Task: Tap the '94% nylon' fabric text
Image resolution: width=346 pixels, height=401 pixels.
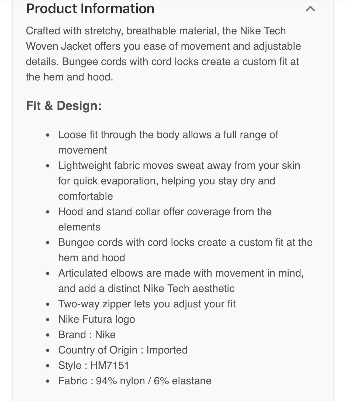Action: coord(120,381)
